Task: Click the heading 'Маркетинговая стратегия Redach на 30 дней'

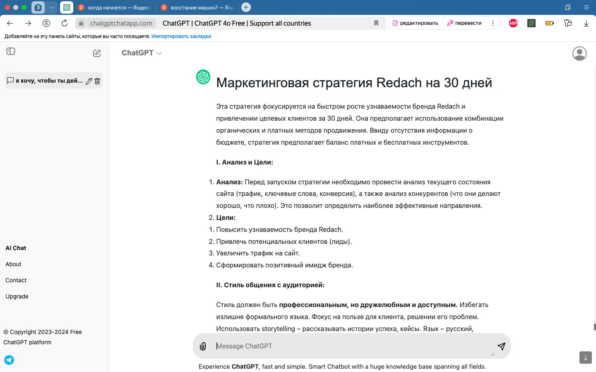Action: (x=354, y=83)
